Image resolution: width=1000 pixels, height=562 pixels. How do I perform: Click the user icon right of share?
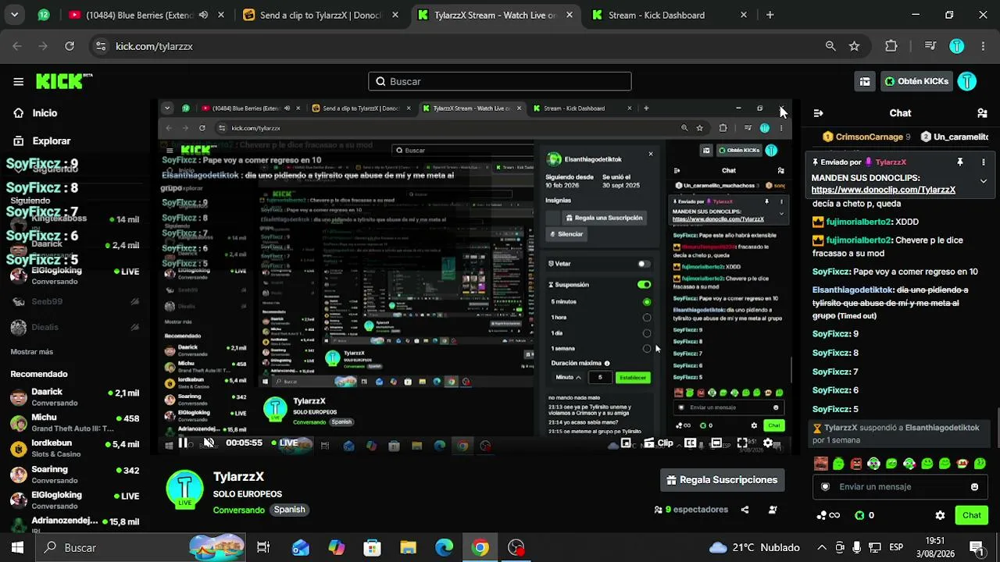(x=773, y=510)
